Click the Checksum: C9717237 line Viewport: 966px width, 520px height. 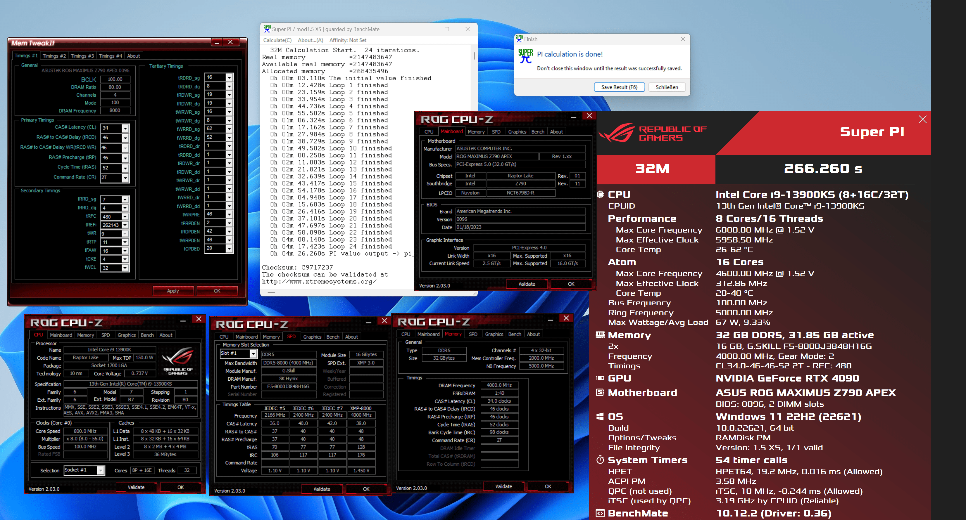(x=297, y=268)
